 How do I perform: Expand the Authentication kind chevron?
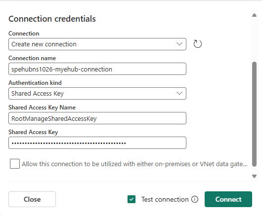[x=179, y=93]
